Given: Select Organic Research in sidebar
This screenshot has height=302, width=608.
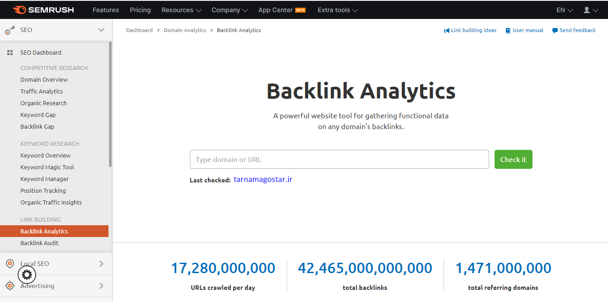Looking at the screenshot, I should pyautogui.click(x=43, y=103).
